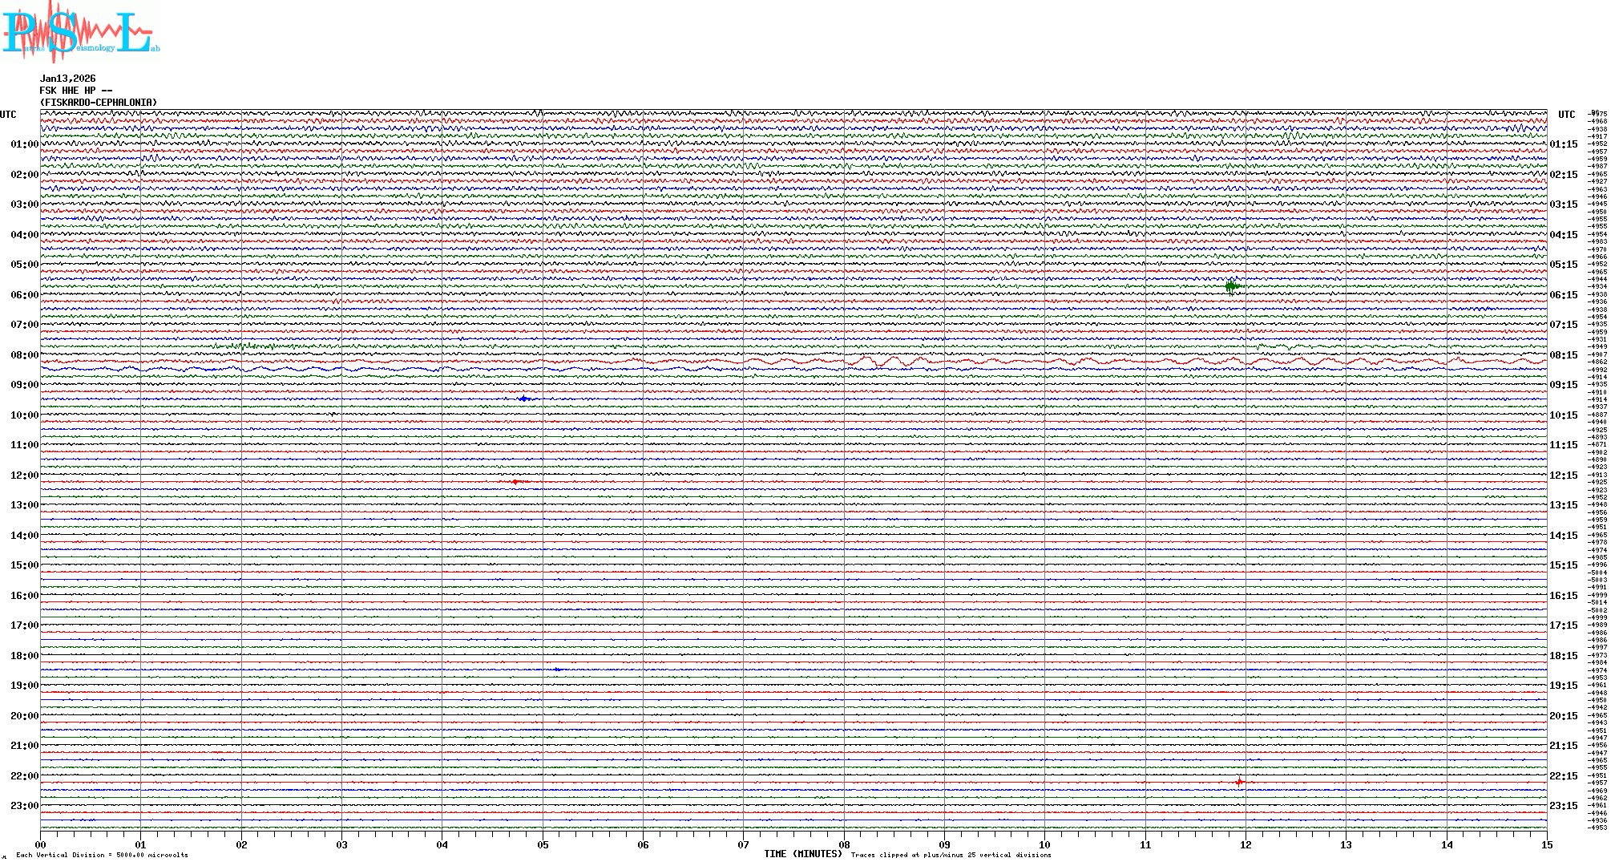1611x866 pixels.
Task: Click the Traces clipped footnote text
Action: point(951,855)
